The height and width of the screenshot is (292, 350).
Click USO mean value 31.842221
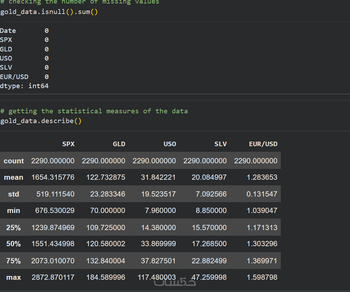coord(158,177)
